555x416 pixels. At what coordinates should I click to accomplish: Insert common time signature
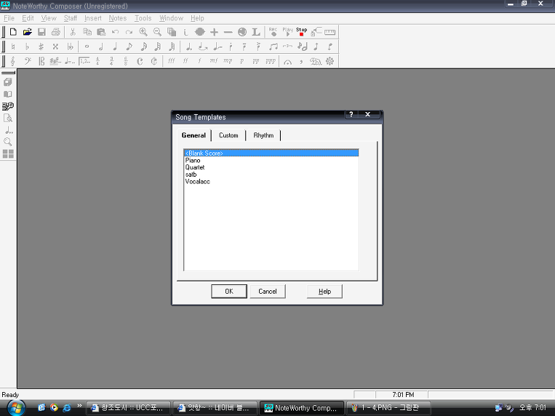pos(140,61)
